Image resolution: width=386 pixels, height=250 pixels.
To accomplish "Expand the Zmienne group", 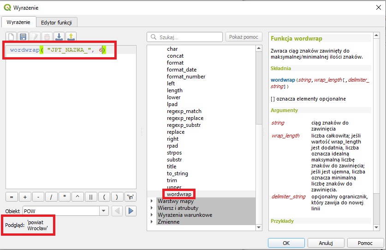I will [152, 222].
